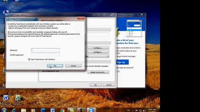This screenshot has height=112, width=200.
Task: Close the Computers & Contacts window
Action: 142,15
